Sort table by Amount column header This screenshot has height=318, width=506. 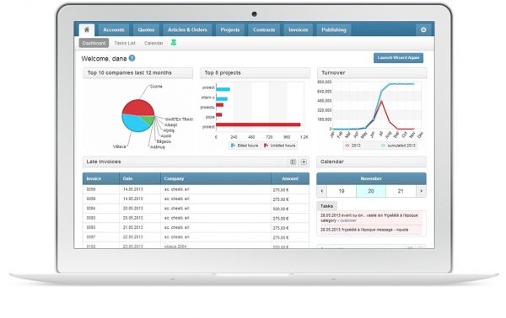click(x=290, y=178)
